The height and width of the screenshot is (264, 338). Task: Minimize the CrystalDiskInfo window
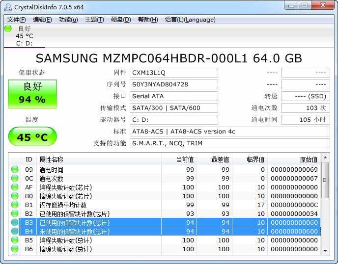(x=291, y=5)
